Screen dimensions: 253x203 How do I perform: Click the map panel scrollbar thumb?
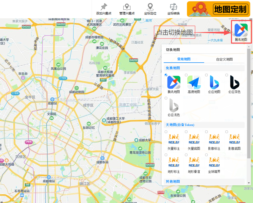[x=249, y=103]
